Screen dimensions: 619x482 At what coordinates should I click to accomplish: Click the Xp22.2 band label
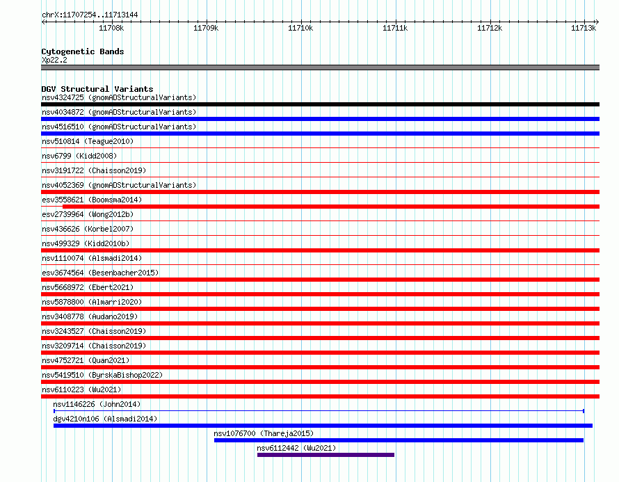pyautogui.click(x=54, y=60)
